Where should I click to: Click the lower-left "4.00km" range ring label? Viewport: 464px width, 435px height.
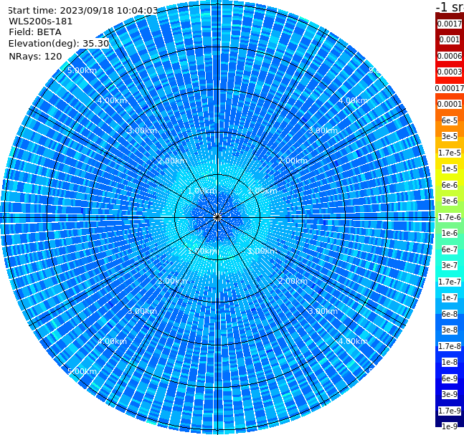(112, 341)
